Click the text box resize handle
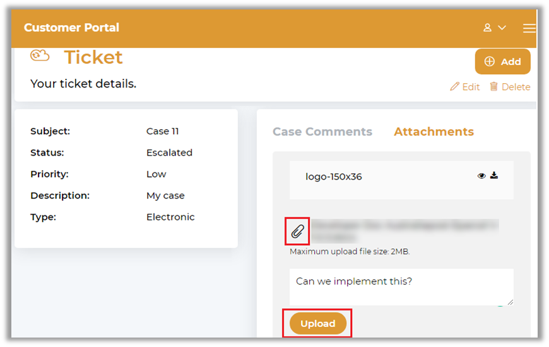 click(509, 302)
